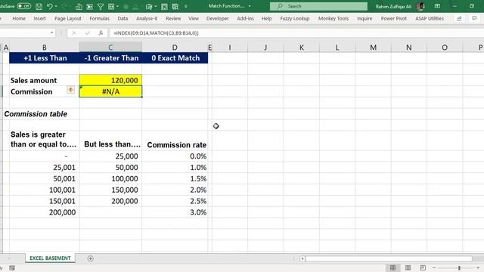
Task: Click the user account profile picture
Action: tap(420, 6)
